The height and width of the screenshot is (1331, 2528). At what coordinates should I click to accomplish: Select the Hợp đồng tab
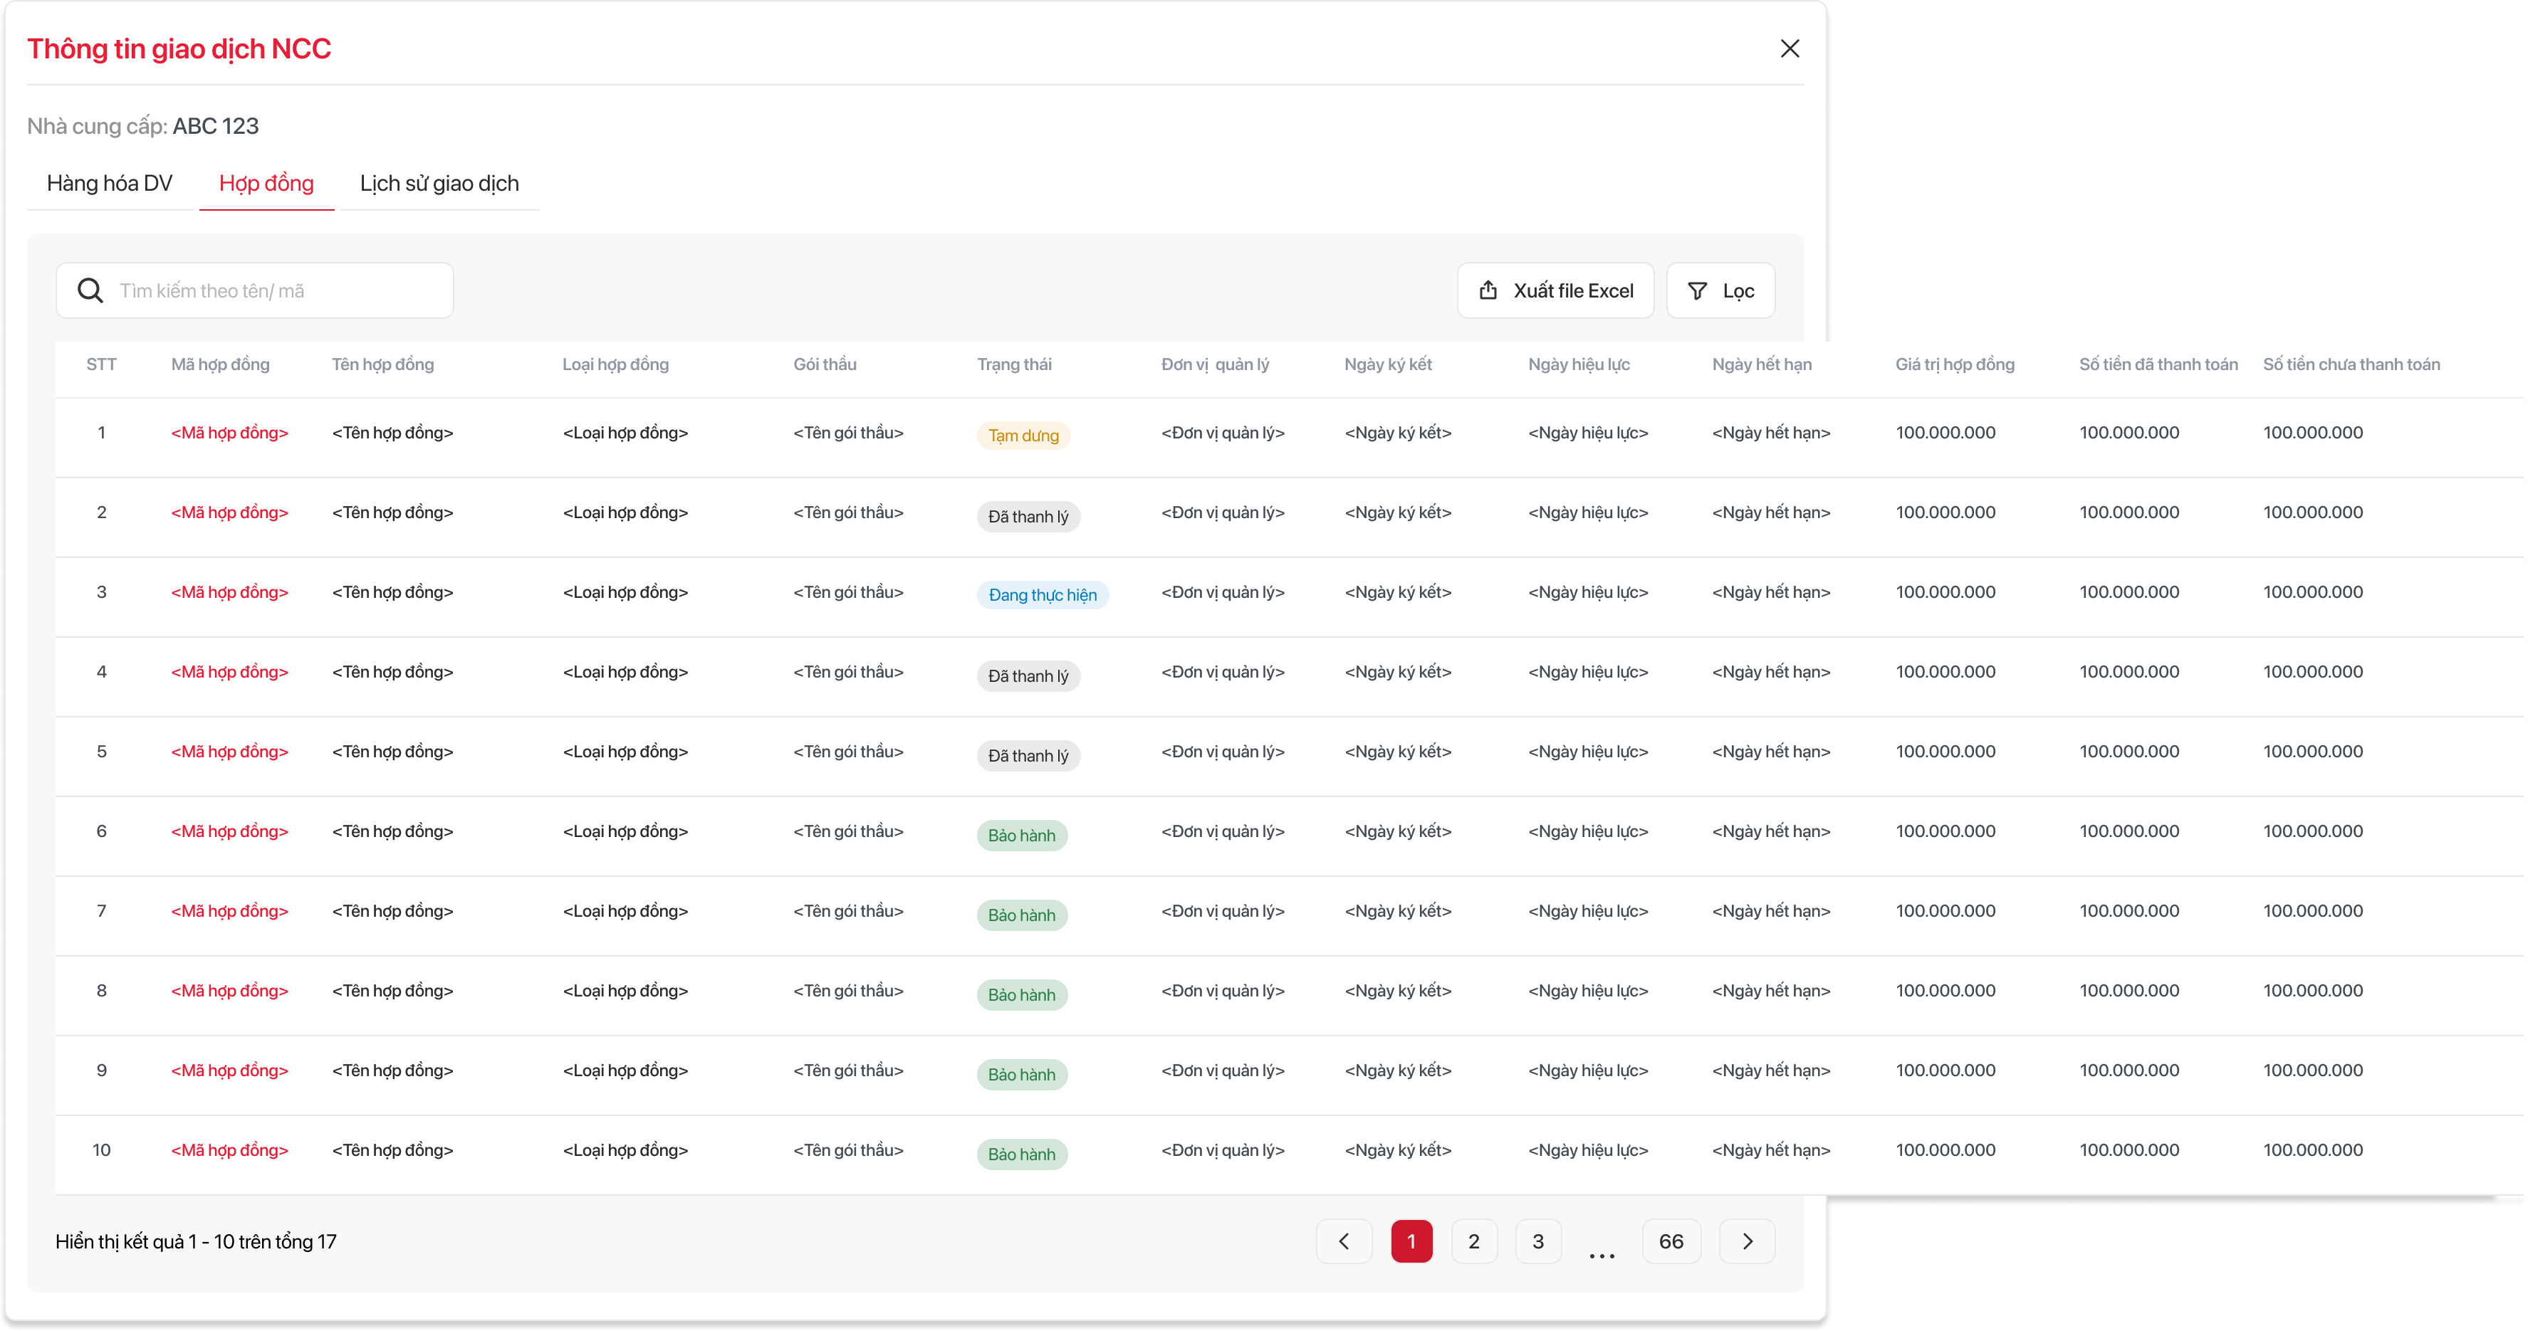(x=266, y=184)
